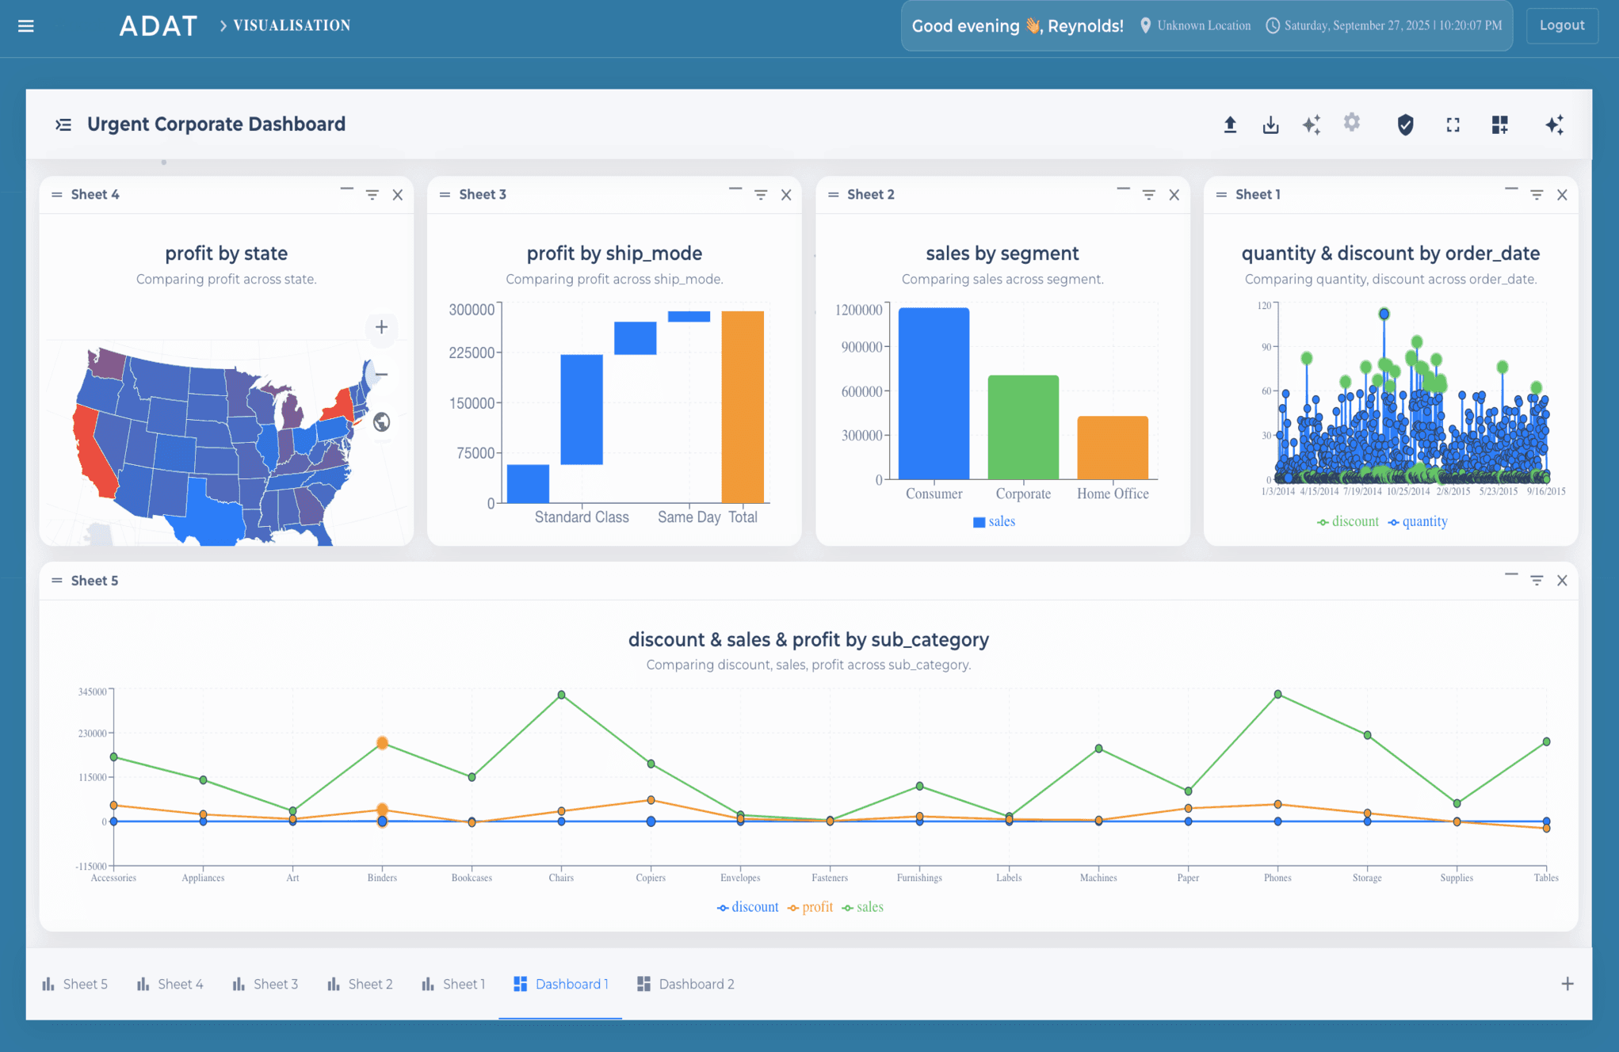Viewport: 1619px width, 1052px height.
Task: Click the VISUALISATION breadcrumb link
Action: tap(292, 25)
